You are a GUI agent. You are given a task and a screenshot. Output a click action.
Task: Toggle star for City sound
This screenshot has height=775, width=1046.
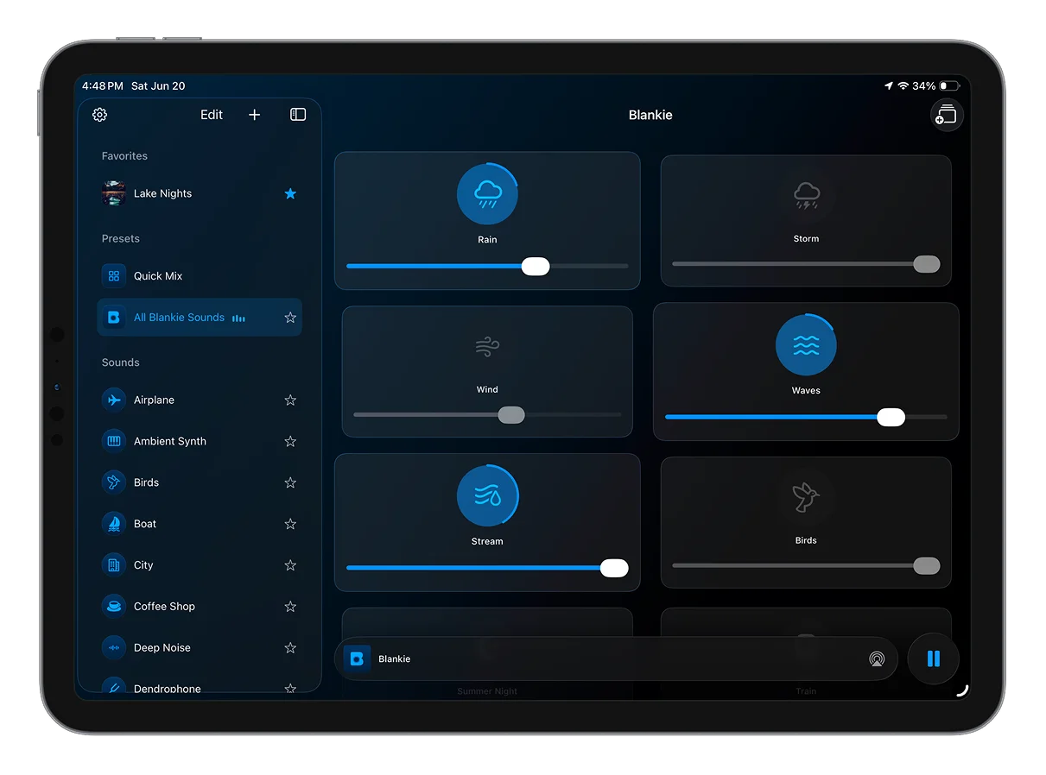290,565
